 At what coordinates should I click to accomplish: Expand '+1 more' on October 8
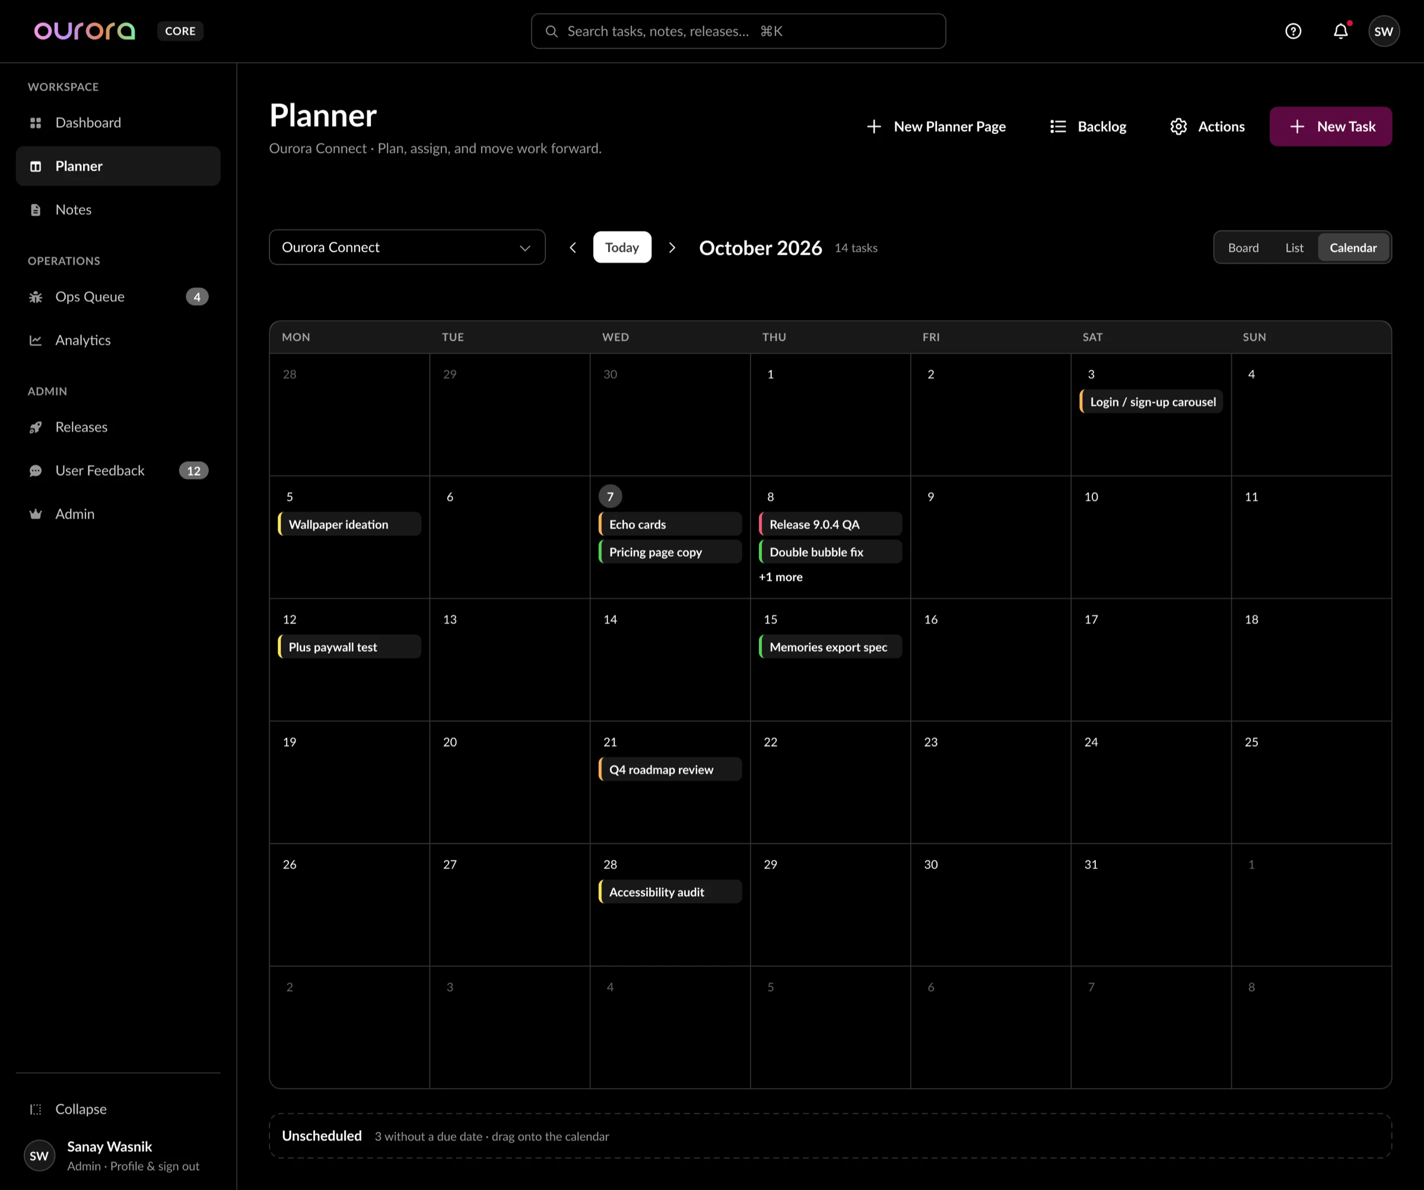(780, 577)
